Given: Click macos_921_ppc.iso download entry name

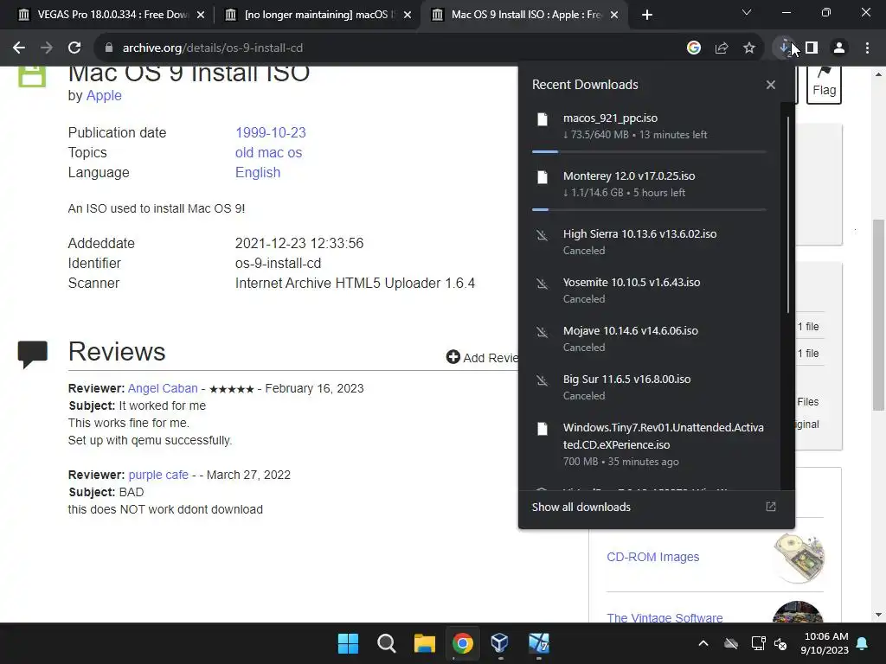Looking at the screenshot, I should pos(610,118).
